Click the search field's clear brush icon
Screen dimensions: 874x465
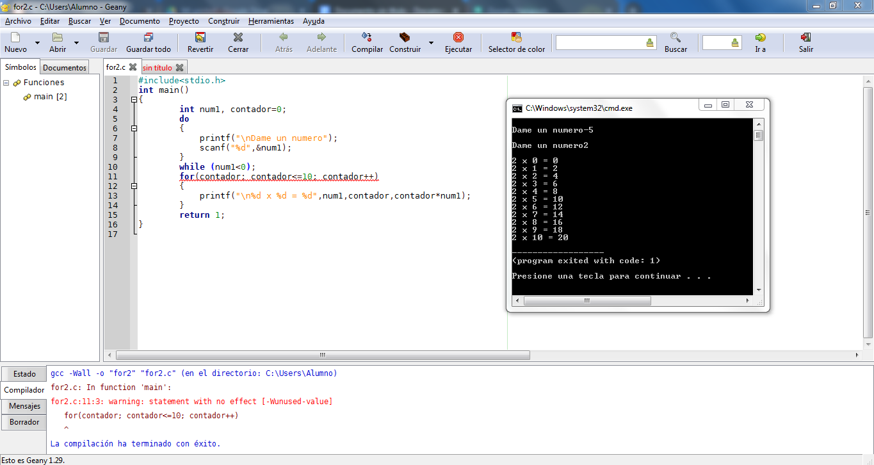650,43
